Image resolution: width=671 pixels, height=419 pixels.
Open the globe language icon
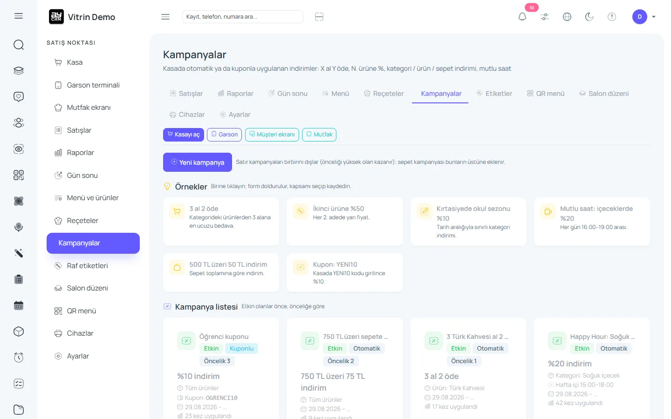point(567,17)
